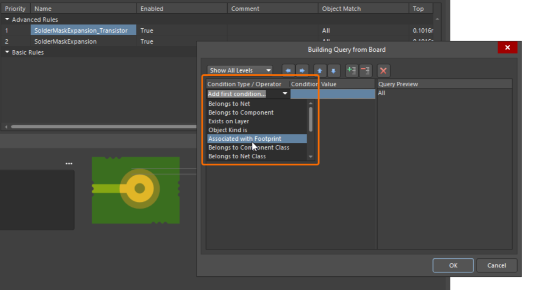Select the SolderMaskExpansion_Transistor rule row

tap(81, 30)
